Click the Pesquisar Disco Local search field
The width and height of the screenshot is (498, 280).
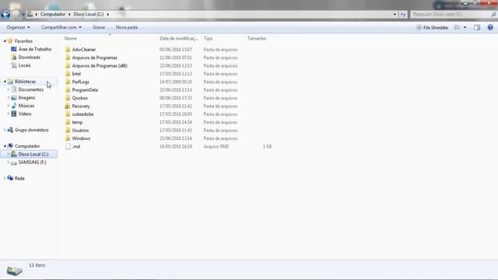pyautogui.click(x=451, y=14)
